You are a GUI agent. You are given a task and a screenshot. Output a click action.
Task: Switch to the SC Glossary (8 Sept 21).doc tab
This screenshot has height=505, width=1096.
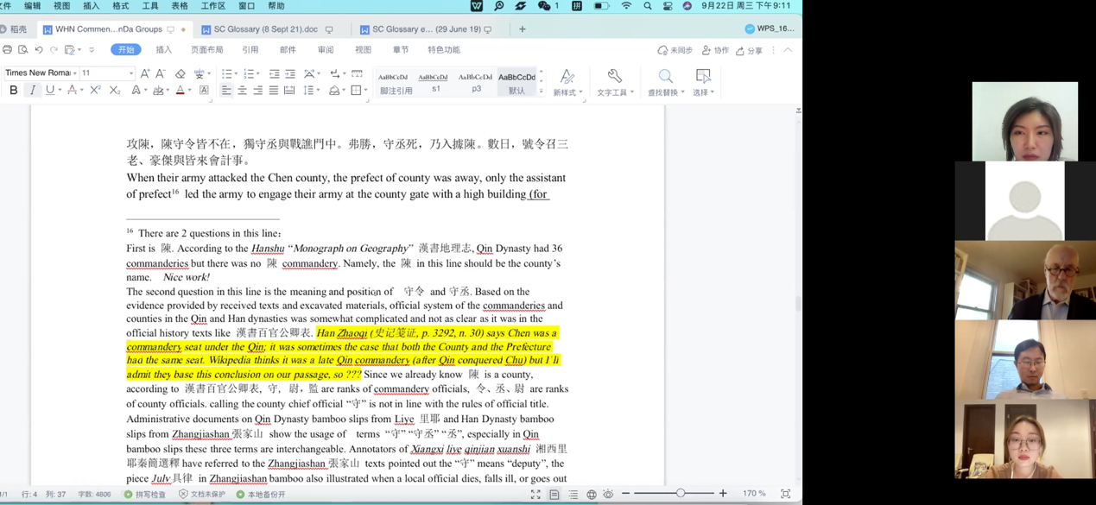[x=265, y=29]
